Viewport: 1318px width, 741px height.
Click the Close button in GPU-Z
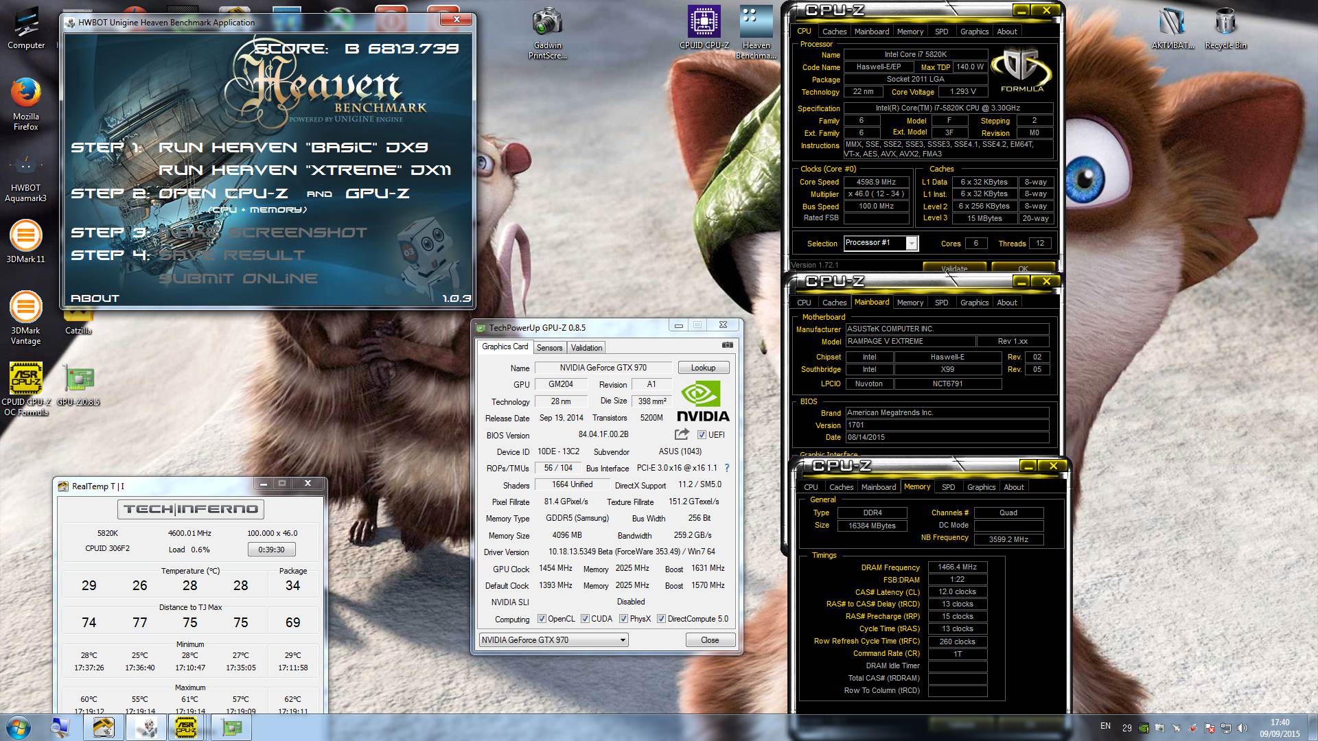[710, 640]
